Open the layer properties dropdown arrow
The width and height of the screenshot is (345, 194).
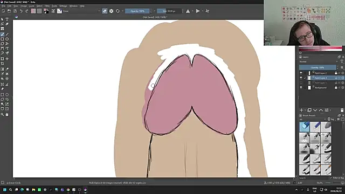[330, 110]
